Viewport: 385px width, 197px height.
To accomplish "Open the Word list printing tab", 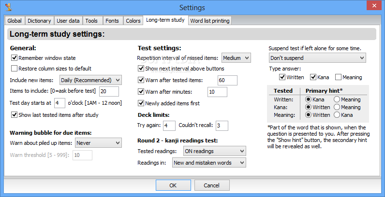I will pos(210,21).
